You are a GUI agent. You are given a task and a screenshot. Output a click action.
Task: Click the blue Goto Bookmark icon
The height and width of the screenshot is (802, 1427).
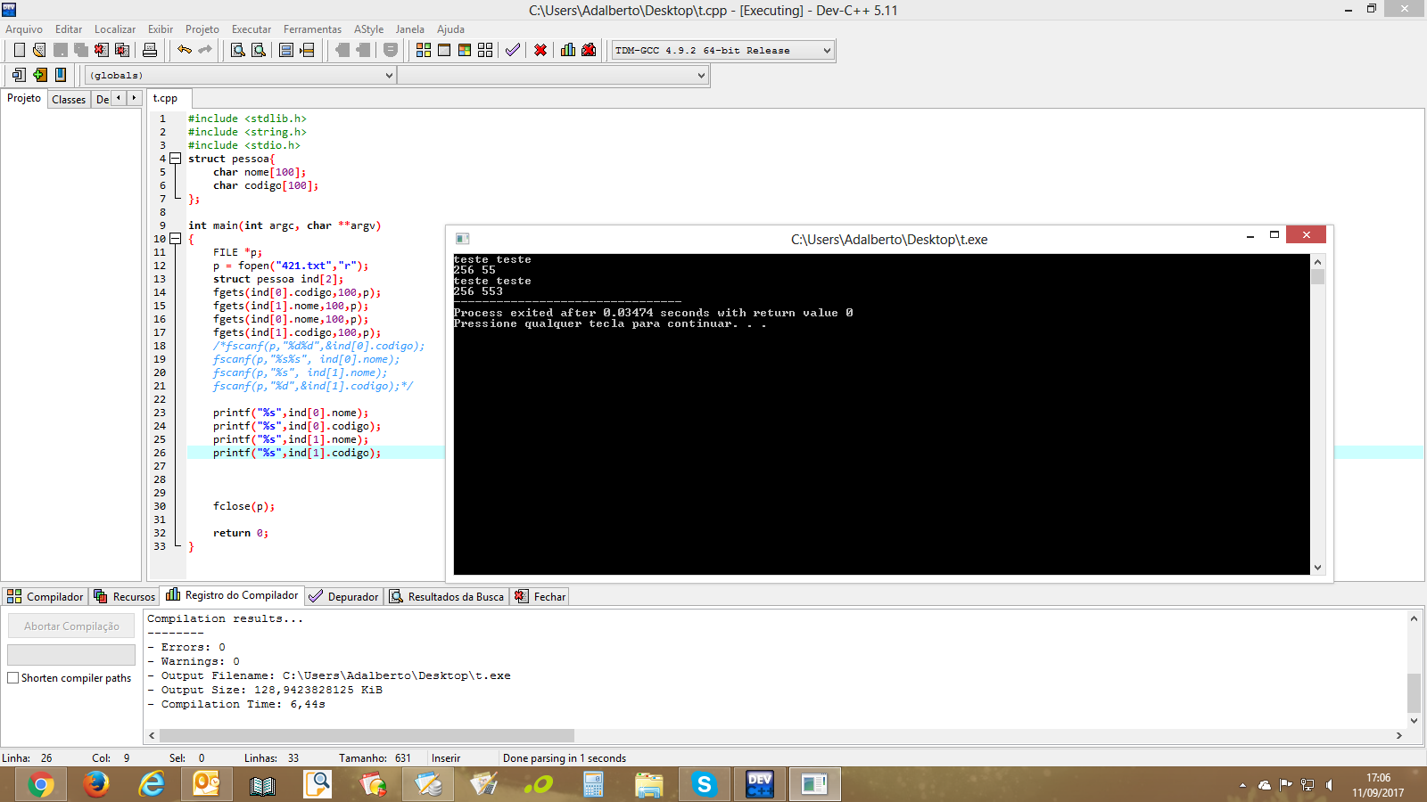[61, 75]
